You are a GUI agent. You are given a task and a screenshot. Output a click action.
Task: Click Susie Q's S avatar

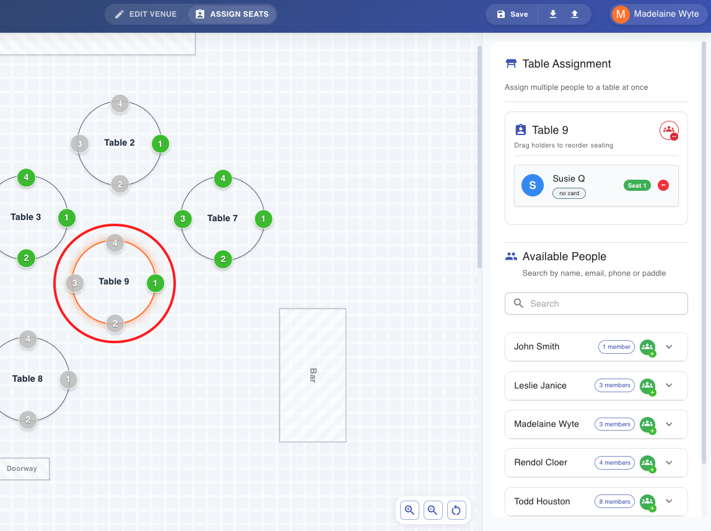pos(533,185)
